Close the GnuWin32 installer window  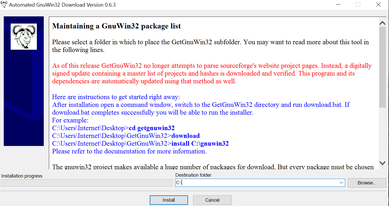379,5
